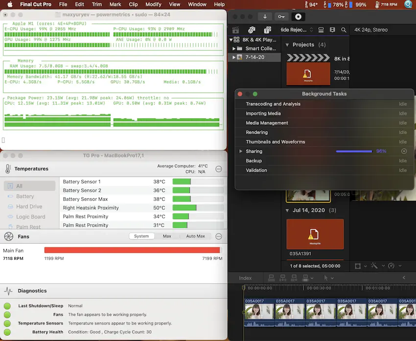Select the 8K project missing-file thumbnail
This screenshot has width=416, height=341.
point(308,74)
